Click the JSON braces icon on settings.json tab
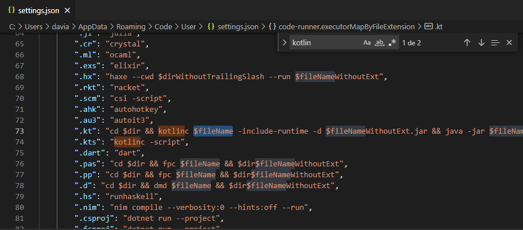523x230 pixels. coord(11,11)
